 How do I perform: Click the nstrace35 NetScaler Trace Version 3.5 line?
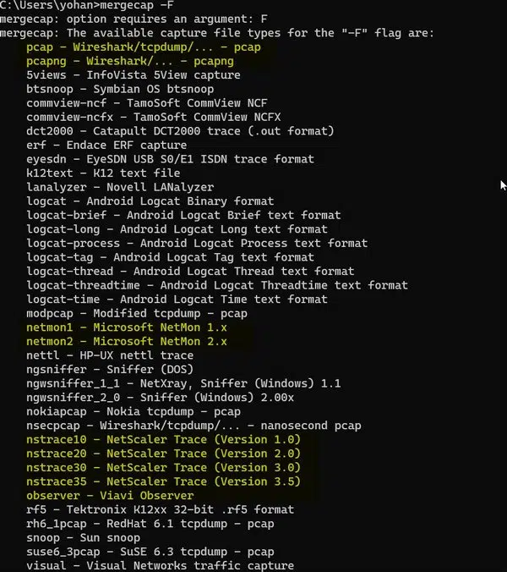tap(163, 481)
